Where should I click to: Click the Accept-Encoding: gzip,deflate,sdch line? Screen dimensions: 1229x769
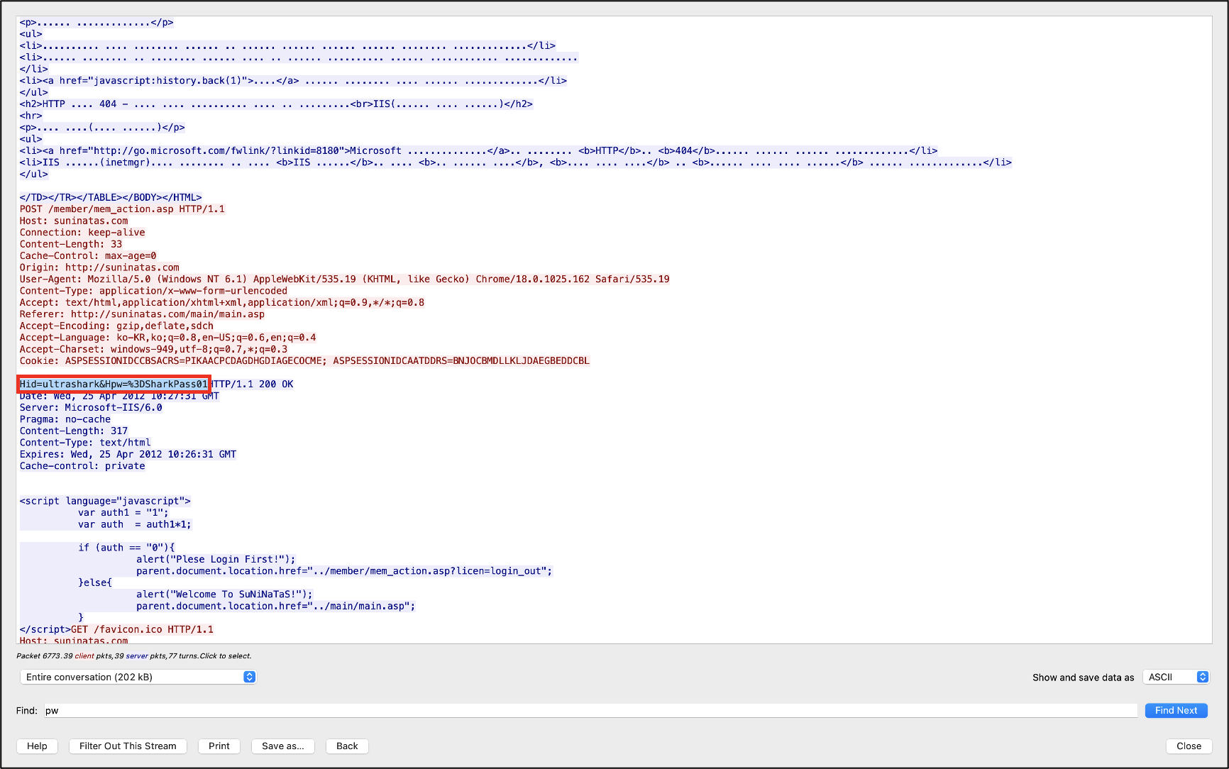[x=116, y=326]
